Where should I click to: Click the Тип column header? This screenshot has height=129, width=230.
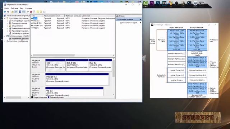[60, 16]
